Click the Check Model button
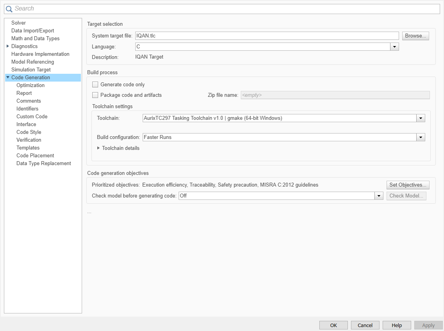Viewport: 444px width, 331px height. coord(406,196)
